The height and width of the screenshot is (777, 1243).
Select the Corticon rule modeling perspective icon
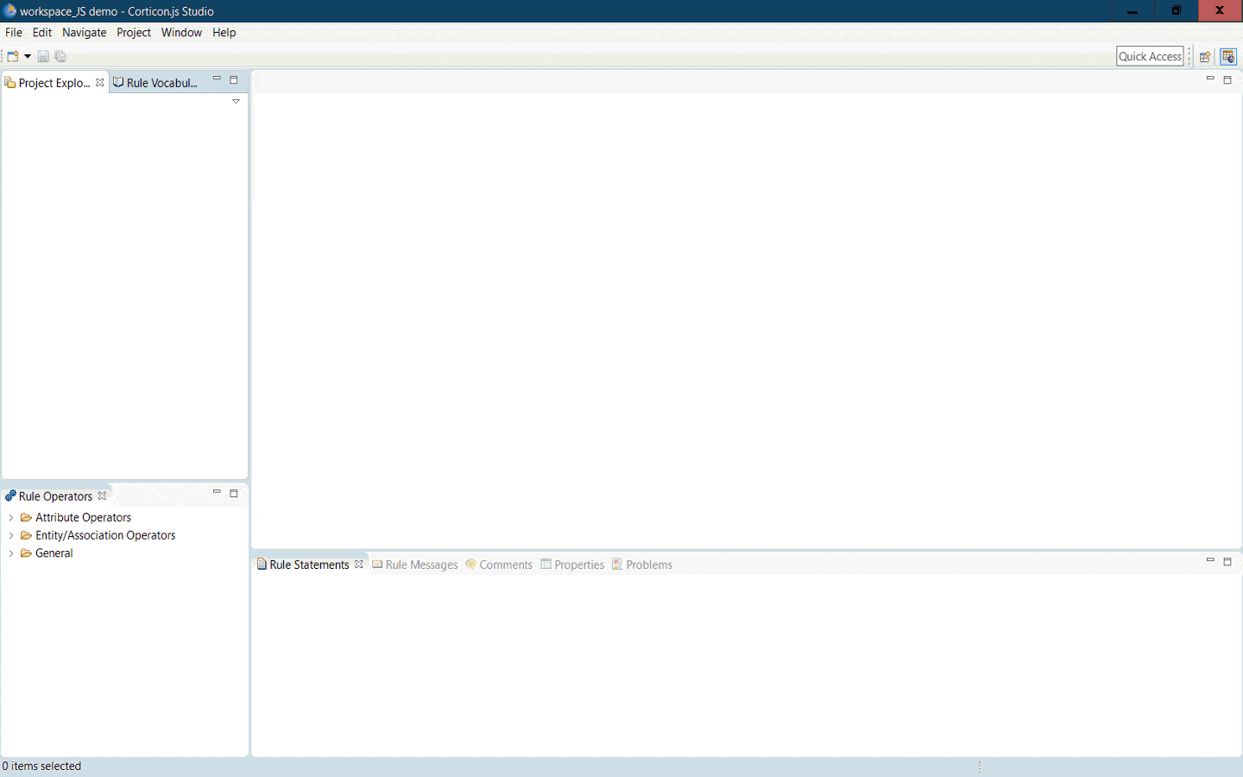[x=1228, y=57]
